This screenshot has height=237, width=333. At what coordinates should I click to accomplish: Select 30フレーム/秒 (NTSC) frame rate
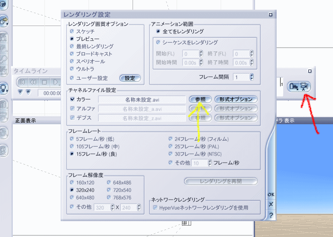coord(171,154)
